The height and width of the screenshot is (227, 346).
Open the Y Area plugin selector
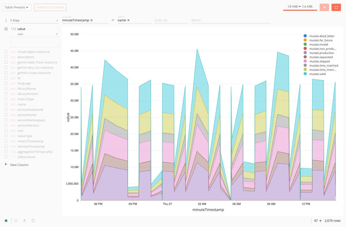[x=34, y=21]
